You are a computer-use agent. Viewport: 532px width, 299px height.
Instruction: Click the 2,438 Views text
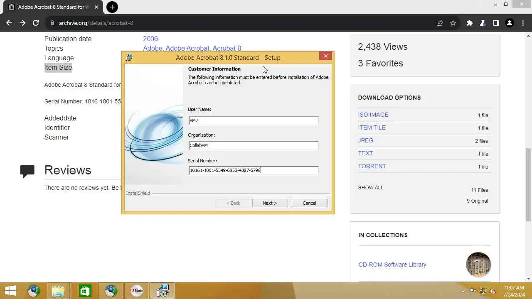pos(383,47)
